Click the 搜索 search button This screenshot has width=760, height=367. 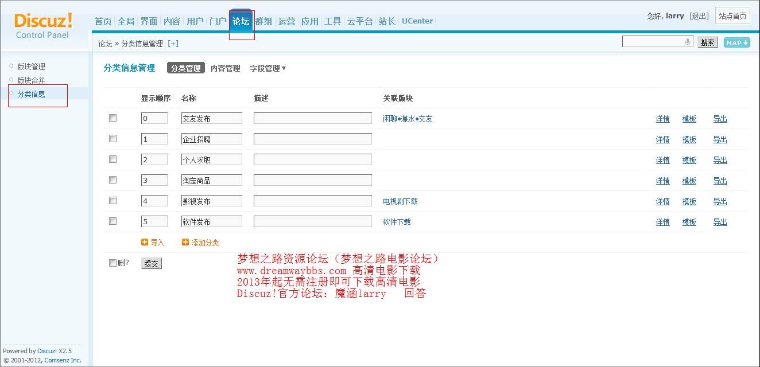(x=708, y=42)
